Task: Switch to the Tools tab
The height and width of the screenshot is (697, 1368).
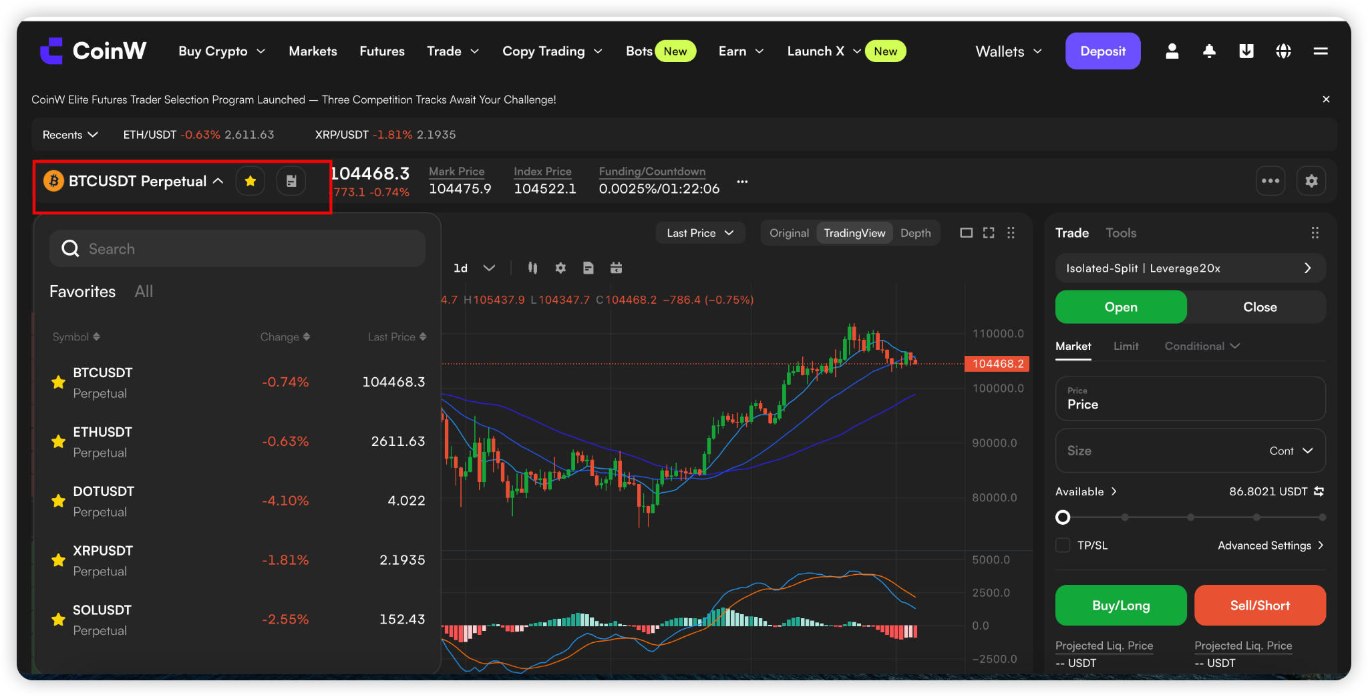Action: point(1120,233)
